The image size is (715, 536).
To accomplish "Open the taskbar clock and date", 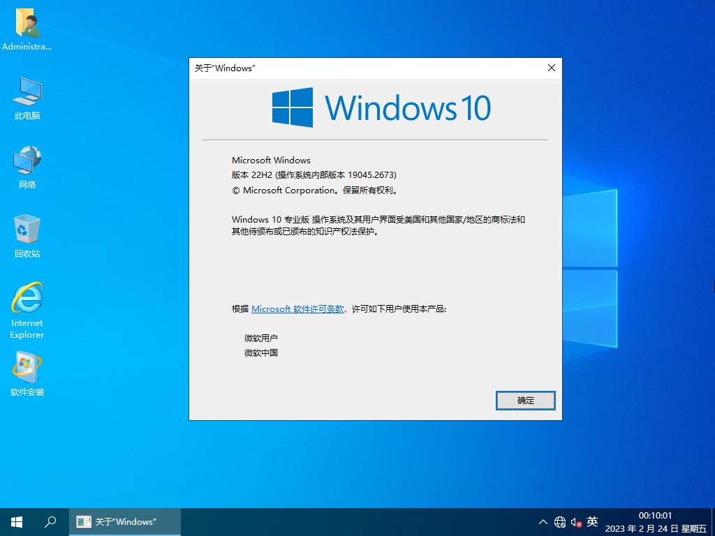I will coord(655,522).
